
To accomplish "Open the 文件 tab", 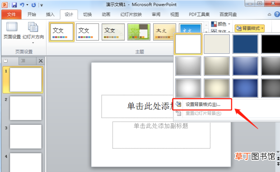I will pos(11,14).
